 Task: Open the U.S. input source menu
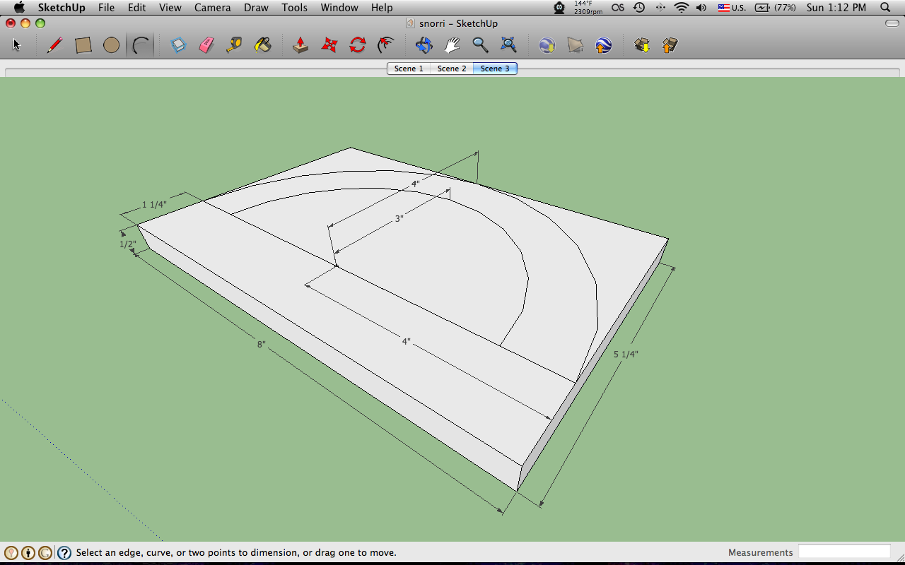point(732,8)
